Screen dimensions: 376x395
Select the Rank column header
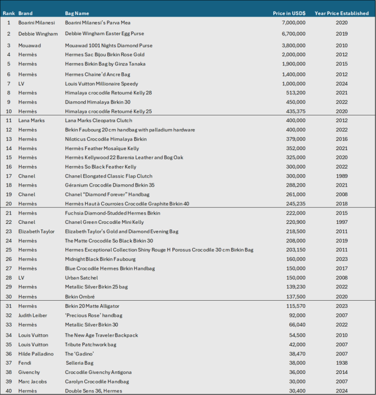tap(9, 13)
